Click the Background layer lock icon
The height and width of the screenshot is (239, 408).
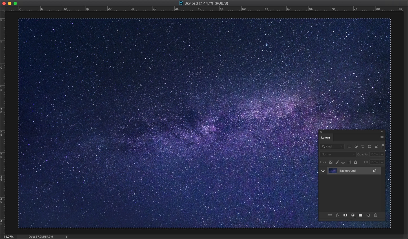click(x=375, y=171)
